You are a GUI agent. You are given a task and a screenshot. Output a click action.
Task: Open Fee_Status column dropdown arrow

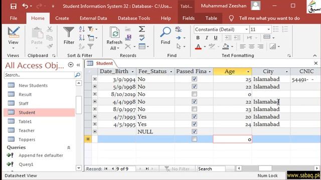pyautogui.click(x=171, y=71)
